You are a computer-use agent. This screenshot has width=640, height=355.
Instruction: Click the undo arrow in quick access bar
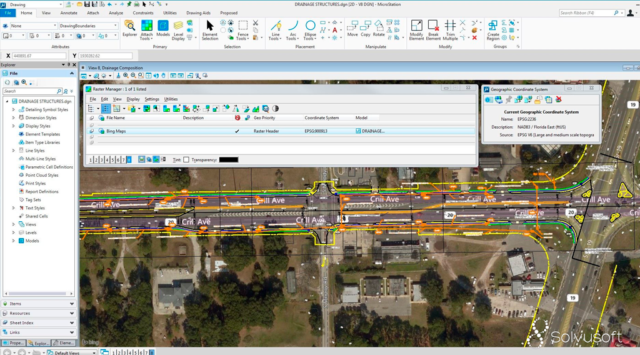pos(110,4)
